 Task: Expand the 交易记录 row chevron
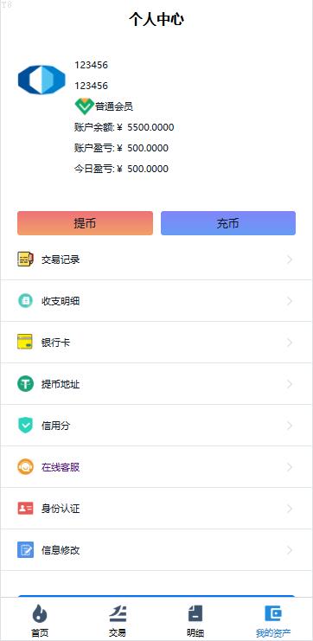pos(290,260)
